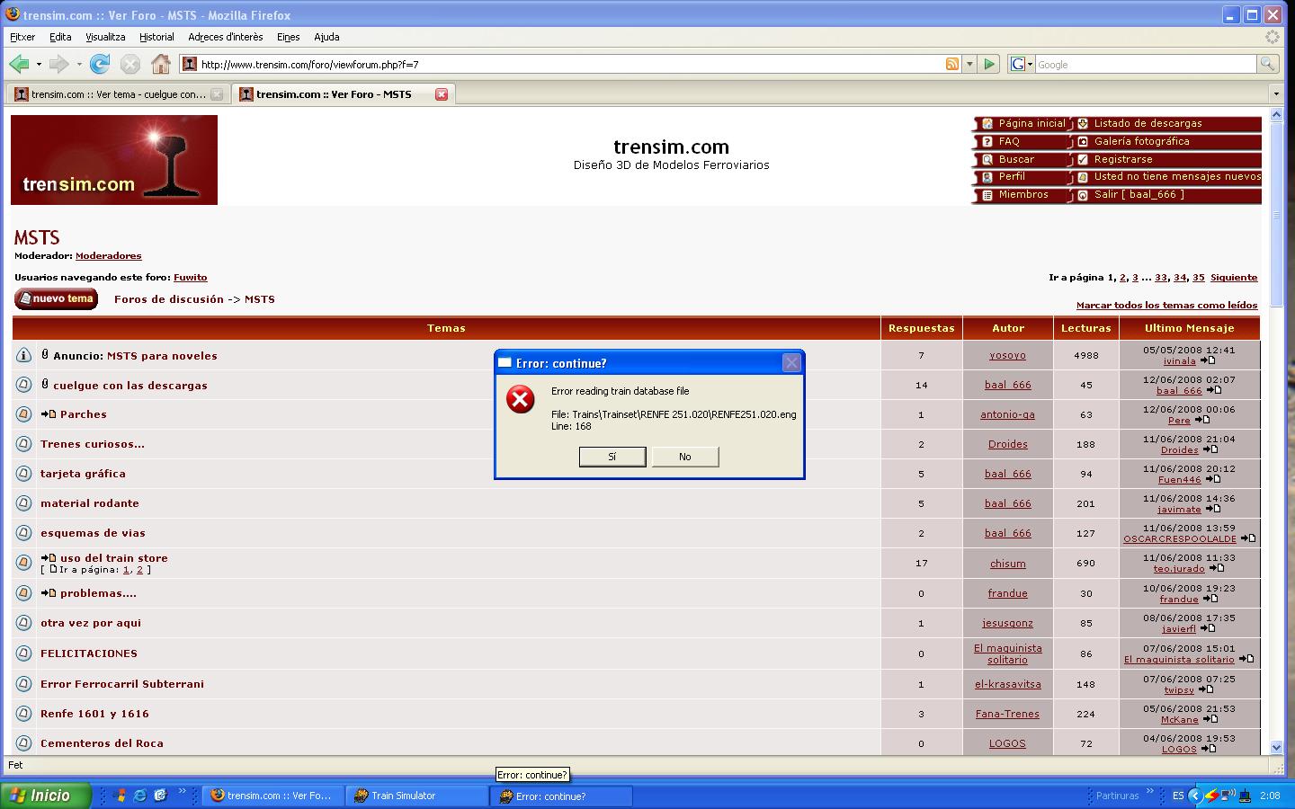
Task: Click the trensim.com logo image
Action: click(x=114, y=160)
